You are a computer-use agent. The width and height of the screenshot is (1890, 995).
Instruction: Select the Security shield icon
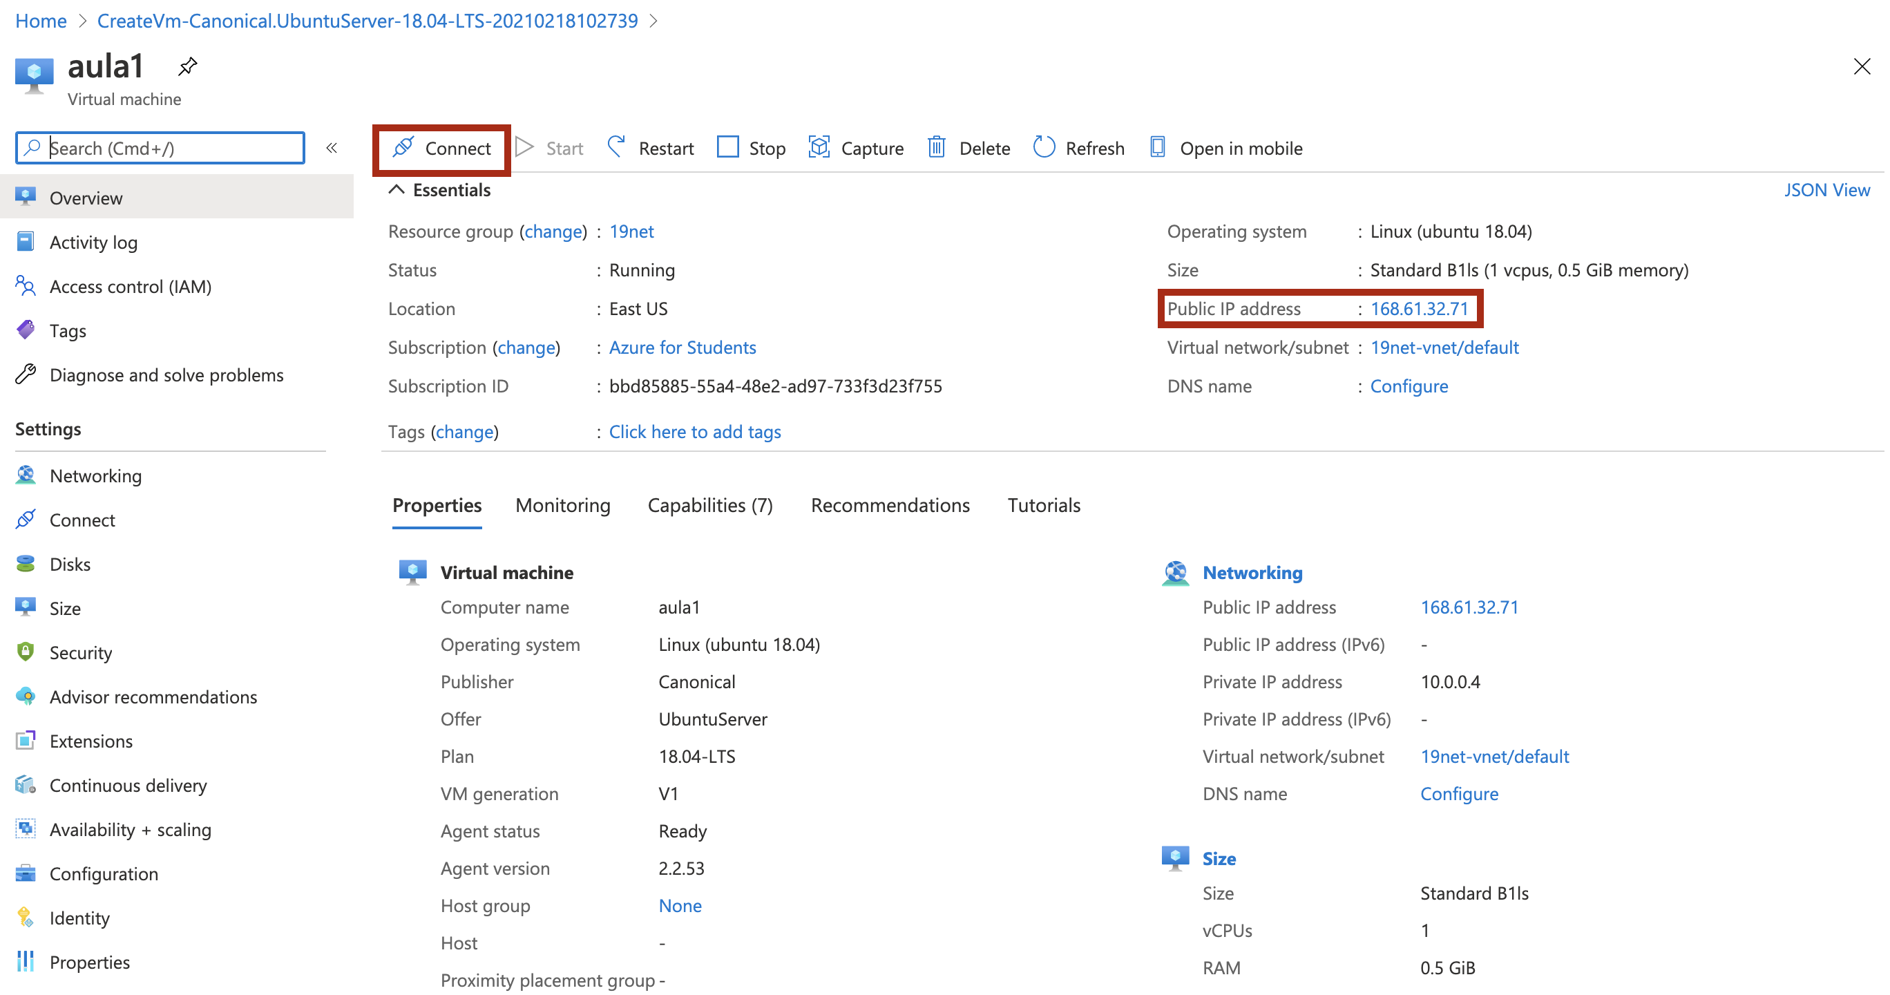[x=26, y=652]
